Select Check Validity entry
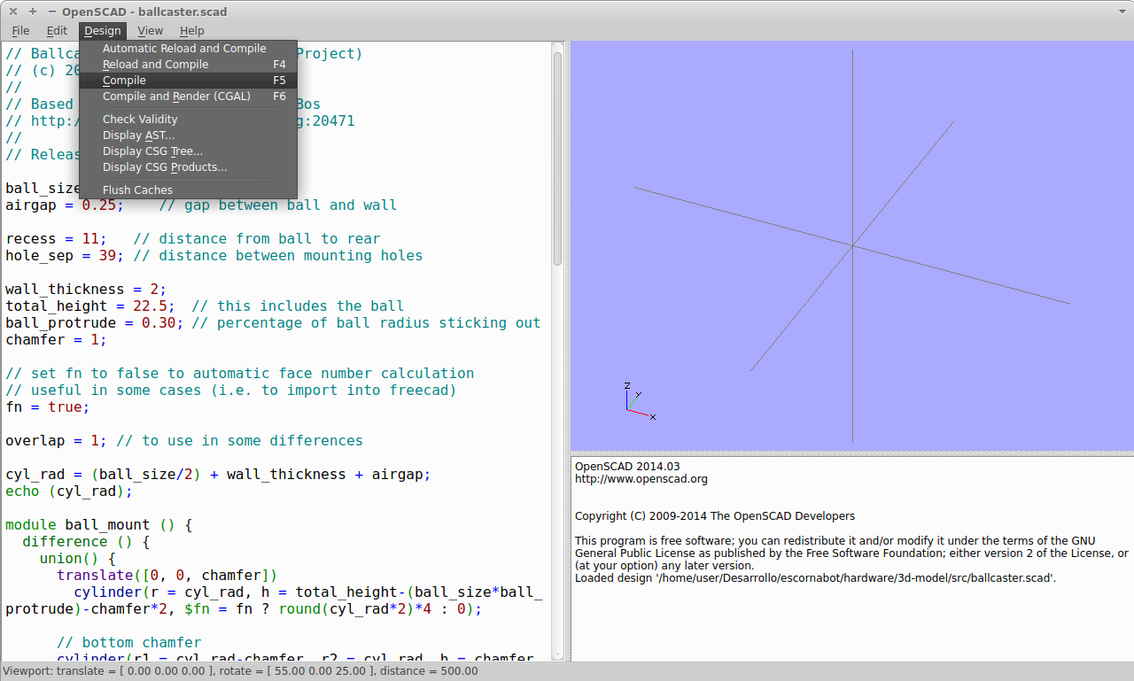Viewport: 1134px width, 681px height. [x=188, y=120]
